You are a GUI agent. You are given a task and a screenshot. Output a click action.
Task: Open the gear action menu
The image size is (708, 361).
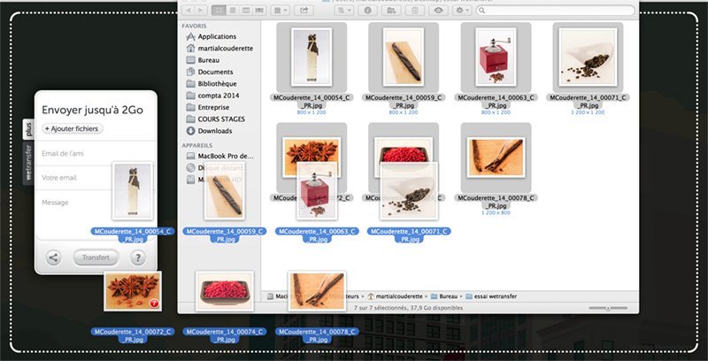[462, 10]
